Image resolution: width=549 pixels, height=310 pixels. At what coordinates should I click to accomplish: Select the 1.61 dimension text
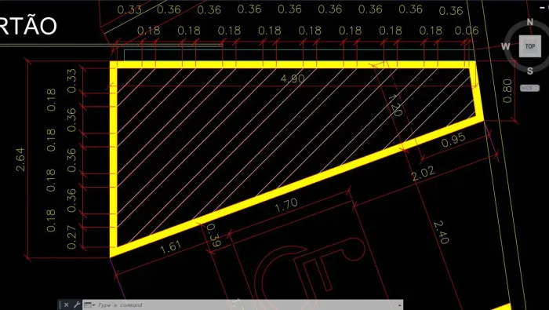pos(170,247)
